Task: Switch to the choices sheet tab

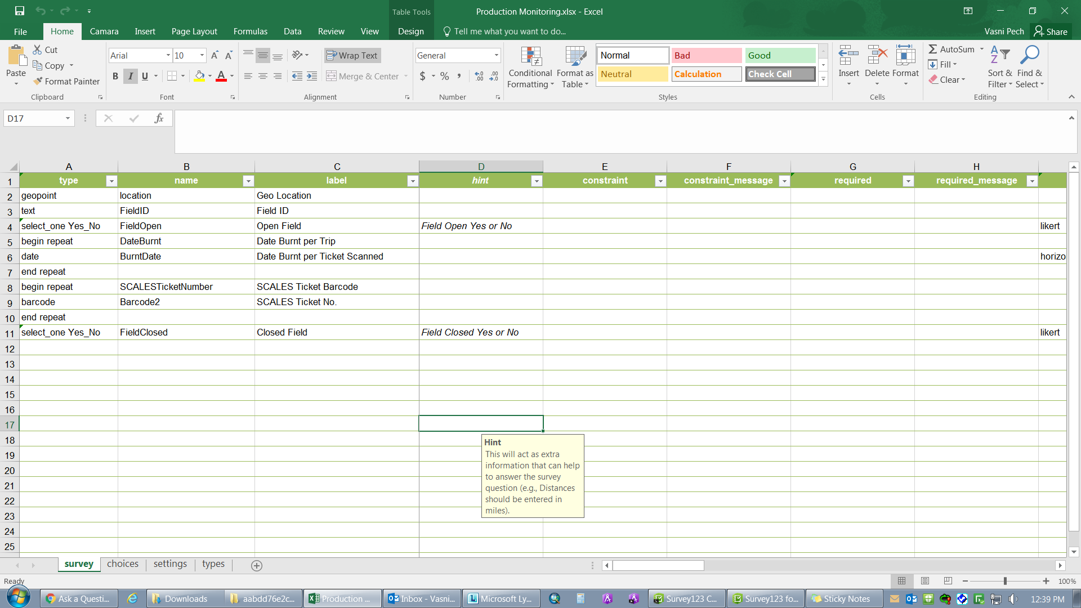Action: point(122,564)
